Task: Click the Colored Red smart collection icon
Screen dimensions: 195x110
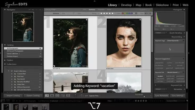Action: [15, 74]
